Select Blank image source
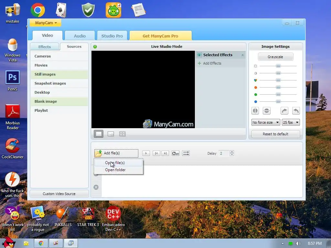The width and height of the screenshot is (331, 248). (59, 101)
